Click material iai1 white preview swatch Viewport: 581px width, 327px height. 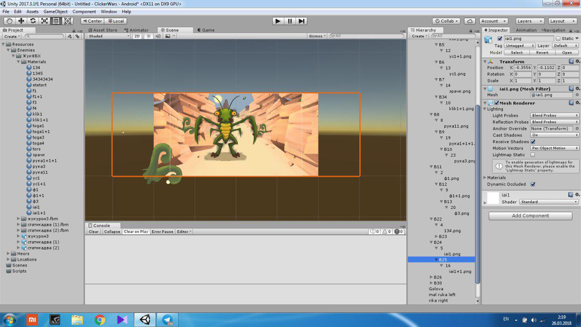pyautogui.click(x=493, y=198)
